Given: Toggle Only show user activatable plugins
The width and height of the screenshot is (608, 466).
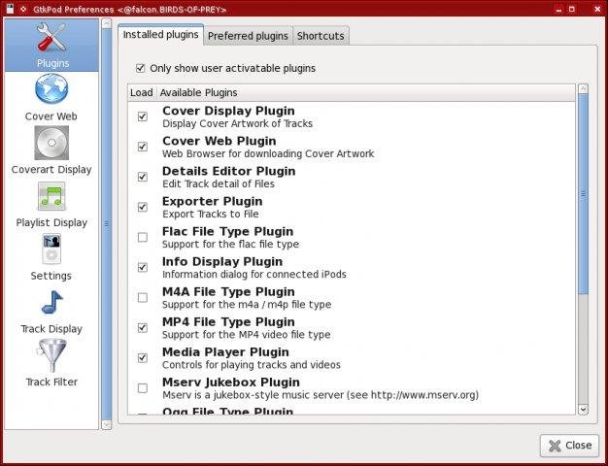Looking at the screenshot, I should tap(141, 68).
